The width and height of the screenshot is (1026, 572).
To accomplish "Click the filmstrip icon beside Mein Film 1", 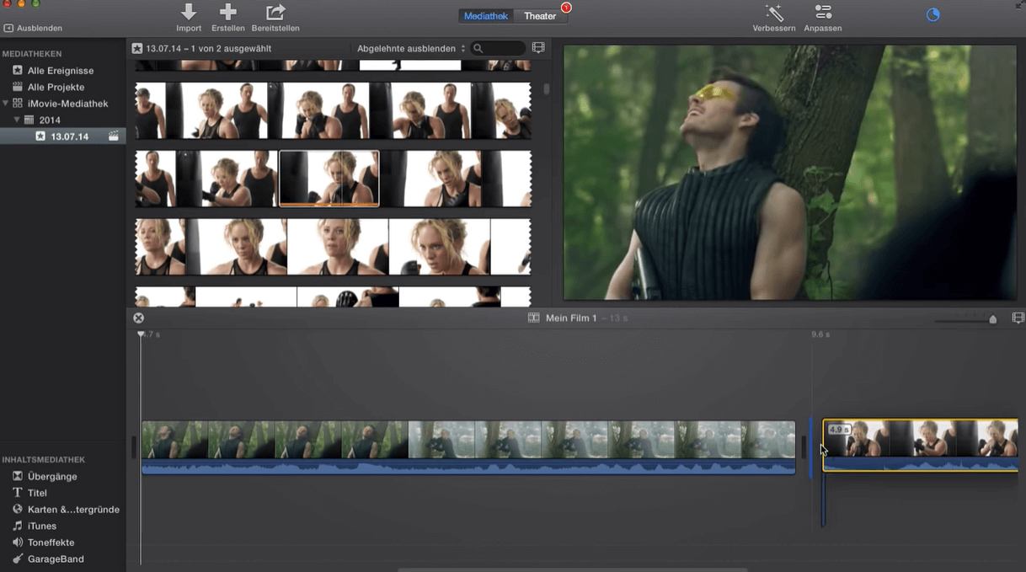I will click(533, 318).
